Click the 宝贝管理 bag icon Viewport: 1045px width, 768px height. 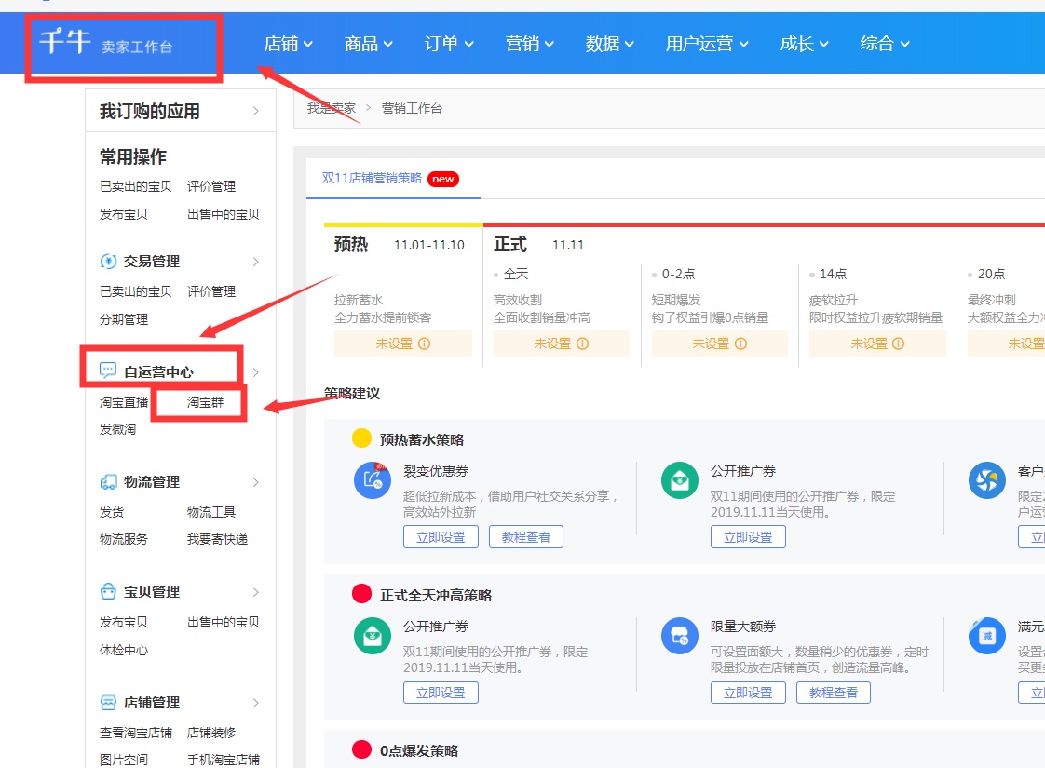pos(108,591)
